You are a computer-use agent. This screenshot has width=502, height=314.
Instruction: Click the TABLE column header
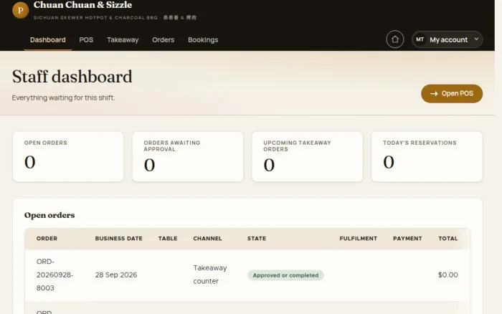click(x=168, y=239)
